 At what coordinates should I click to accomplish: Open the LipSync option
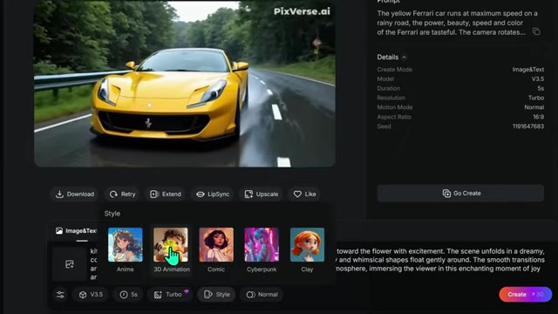pyautogui.click(x=213, y=194)
